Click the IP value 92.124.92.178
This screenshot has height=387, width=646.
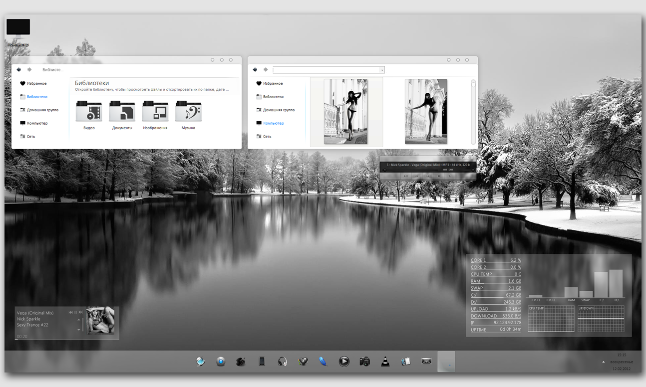click(507, 323)
